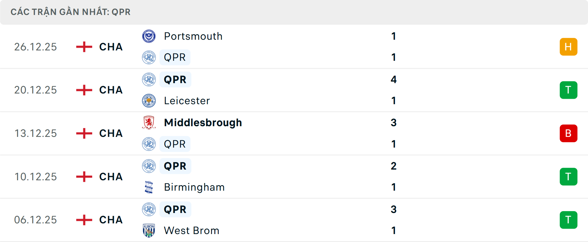Click the Middlesbrough club crest

tap(149, 123)
